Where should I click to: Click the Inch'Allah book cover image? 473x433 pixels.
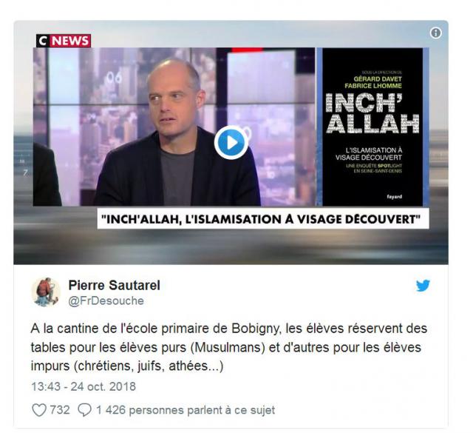(372, 127)
